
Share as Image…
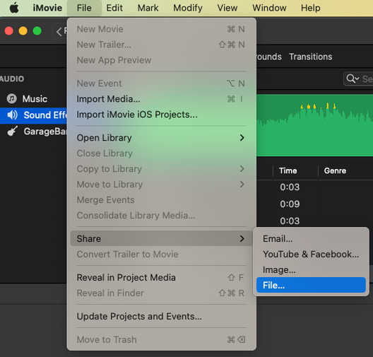[x=311, y=269]
